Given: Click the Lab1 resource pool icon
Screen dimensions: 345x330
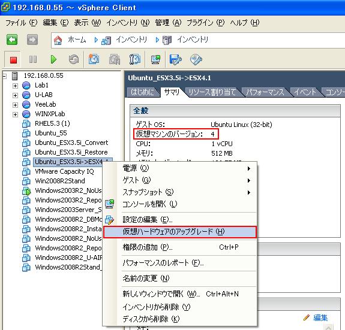Looking at the screenshot, I should coord(26,85).
